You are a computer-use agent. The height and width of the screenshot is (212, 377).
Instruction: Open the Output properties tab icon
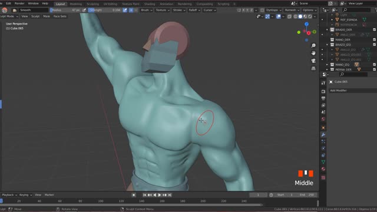tap(323, 98)
